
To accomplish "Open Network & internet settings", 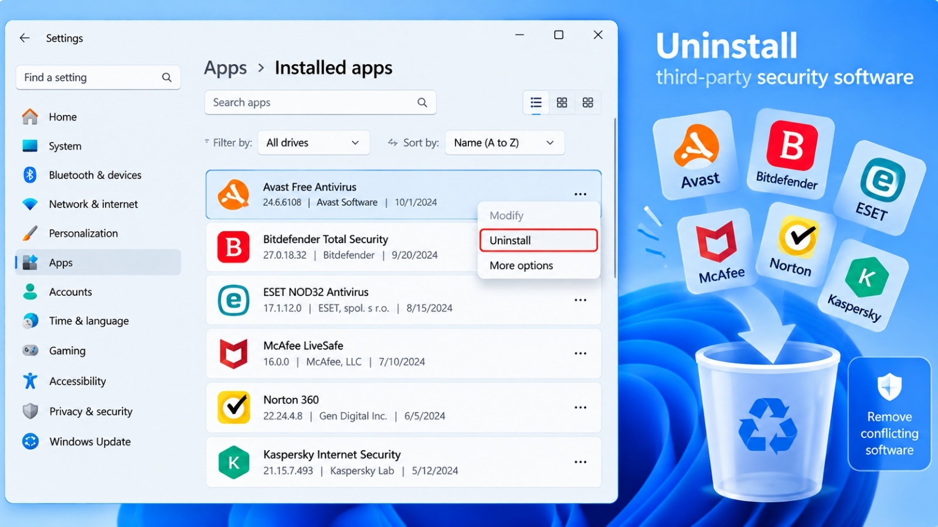I will 98,204.
